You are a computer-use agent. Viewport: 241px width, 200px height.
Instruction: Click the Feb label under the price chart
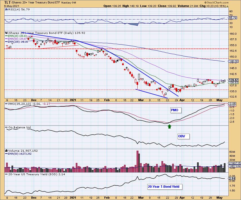coord(107,100)
